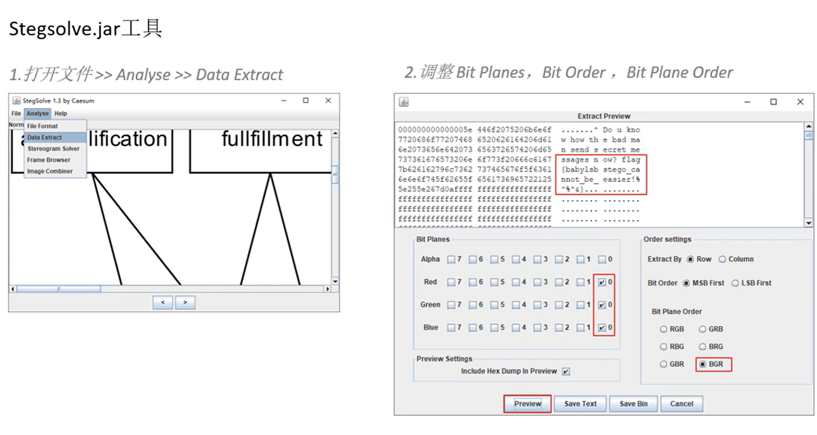Select RBG bit plane order
Viewport: 817px width, 435px height.
[663, 347]
